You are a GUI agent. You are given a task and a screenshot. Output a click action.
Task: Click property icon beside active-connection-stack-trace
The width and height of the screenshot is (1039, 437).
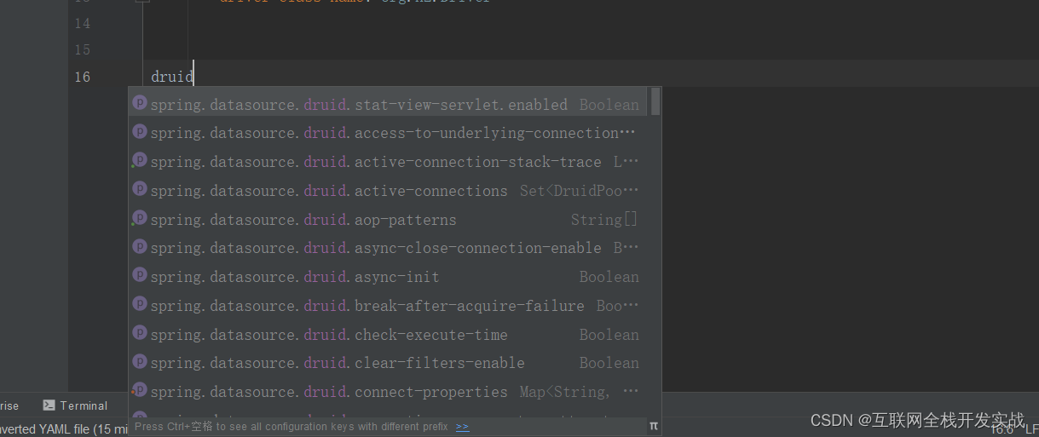[x=140, y=160]
